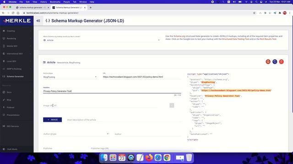Follow the Schema.org link

click(x=179, y=36)
